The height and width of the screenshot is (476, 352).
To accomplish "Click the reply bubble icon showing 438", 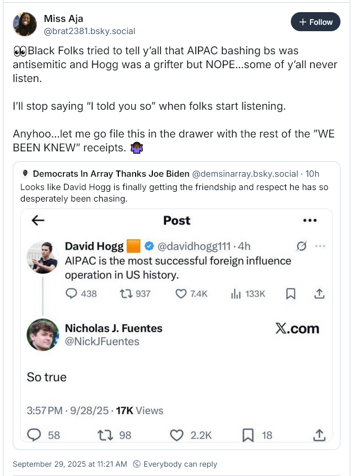I will [72, 293].
